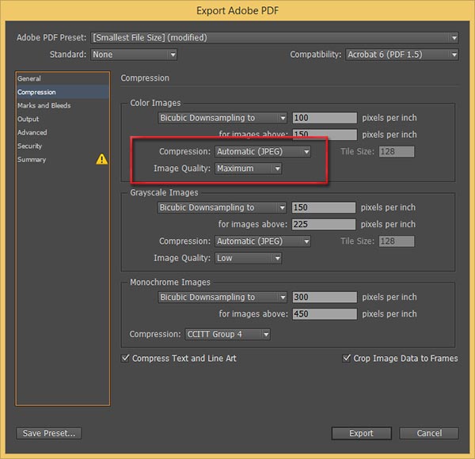475x459 pixels.
Task: Click the yellow warning icon beside Summary
Action: (101, 159)
